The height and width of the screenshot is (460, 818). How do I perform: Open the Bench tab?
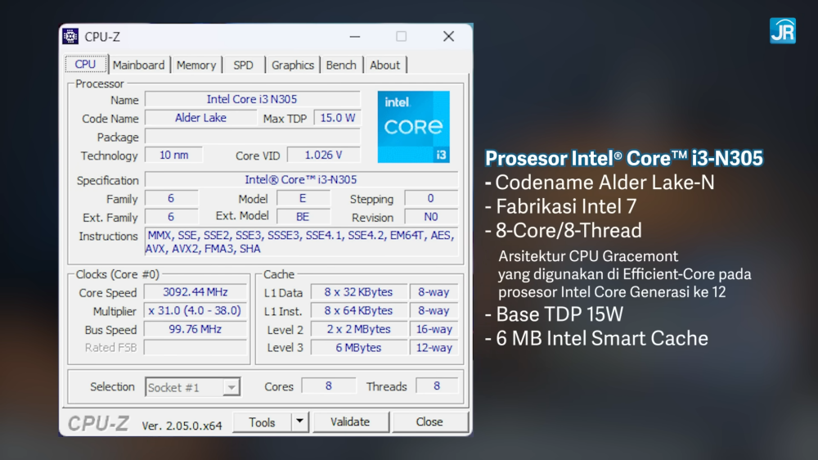341,65
